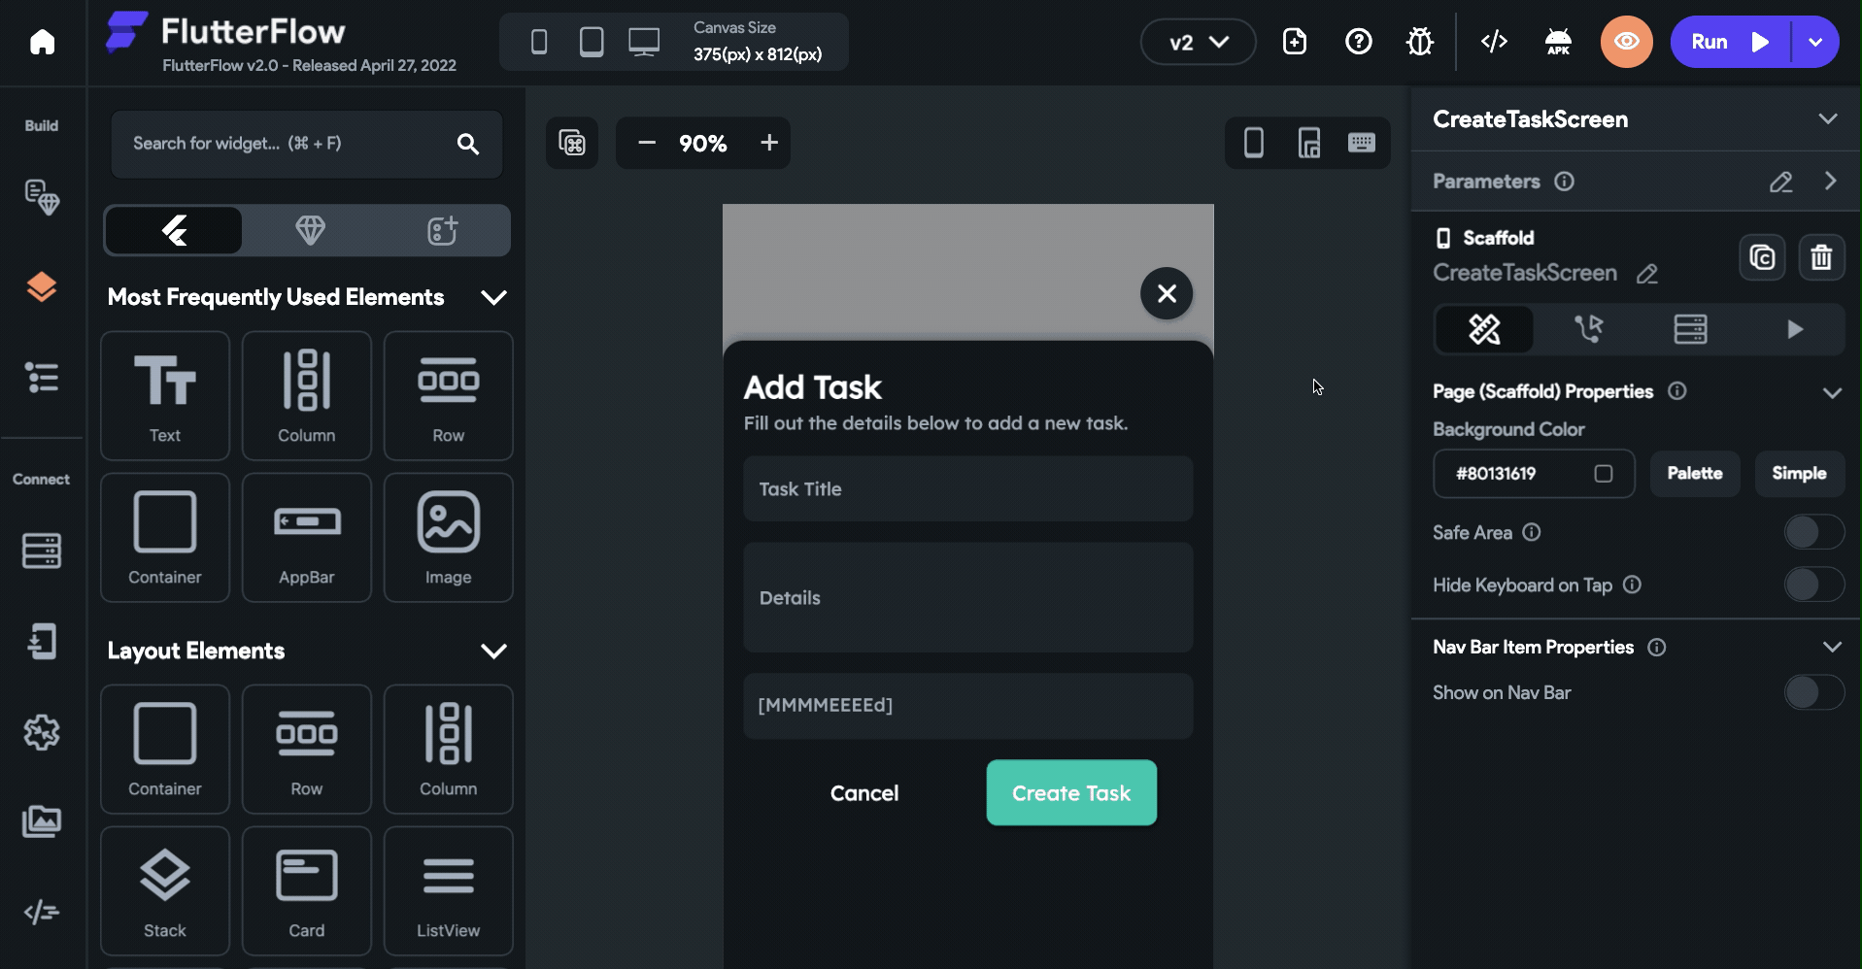Screen dimensions: 1862x969
Task: Download the Android APK
Action: click(x=1558, y=42)
